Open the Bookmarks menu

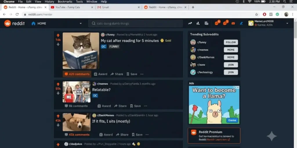[65, 1]
